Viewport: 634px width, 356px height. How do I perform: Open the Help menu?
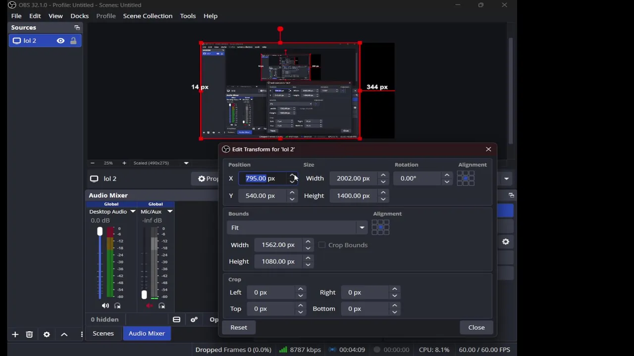tap(211, 16)
